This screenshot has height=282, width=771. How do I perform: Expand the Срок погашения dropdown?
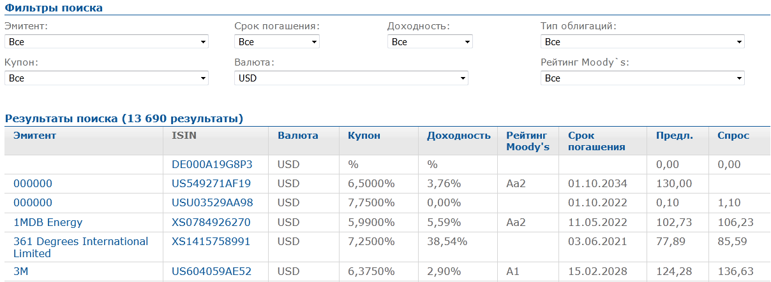click(276, 42)
